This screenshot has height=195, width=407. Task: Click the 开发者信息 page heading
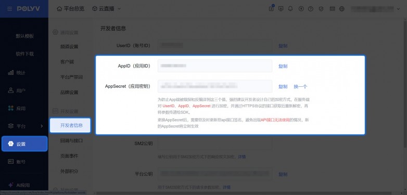(113, 29)
